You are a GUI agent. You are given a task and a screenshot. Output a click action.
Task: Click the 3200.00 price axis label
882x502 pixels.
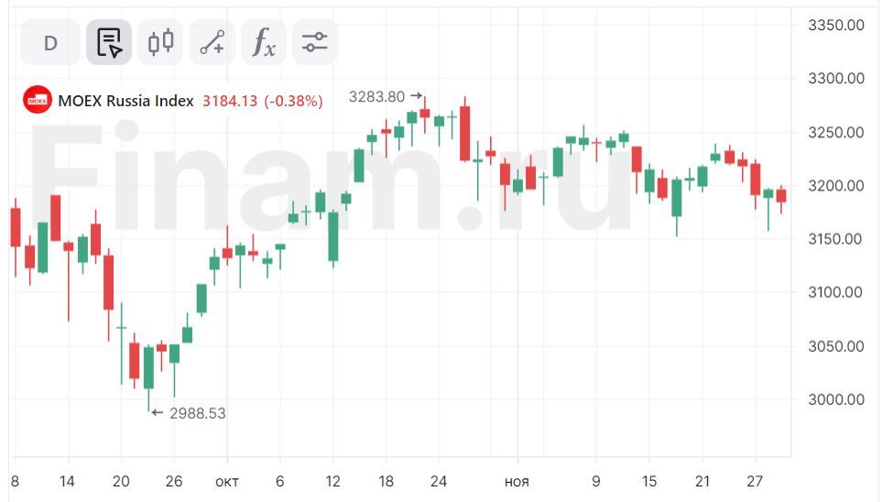(836, 186)
